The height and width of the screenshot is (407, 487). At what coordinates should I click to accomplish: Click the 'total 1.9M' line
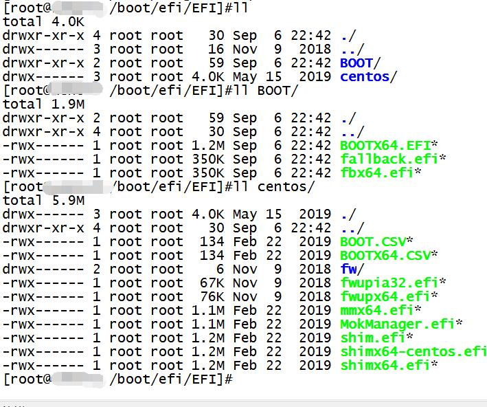pyautogui.click(x=43, y=104)
